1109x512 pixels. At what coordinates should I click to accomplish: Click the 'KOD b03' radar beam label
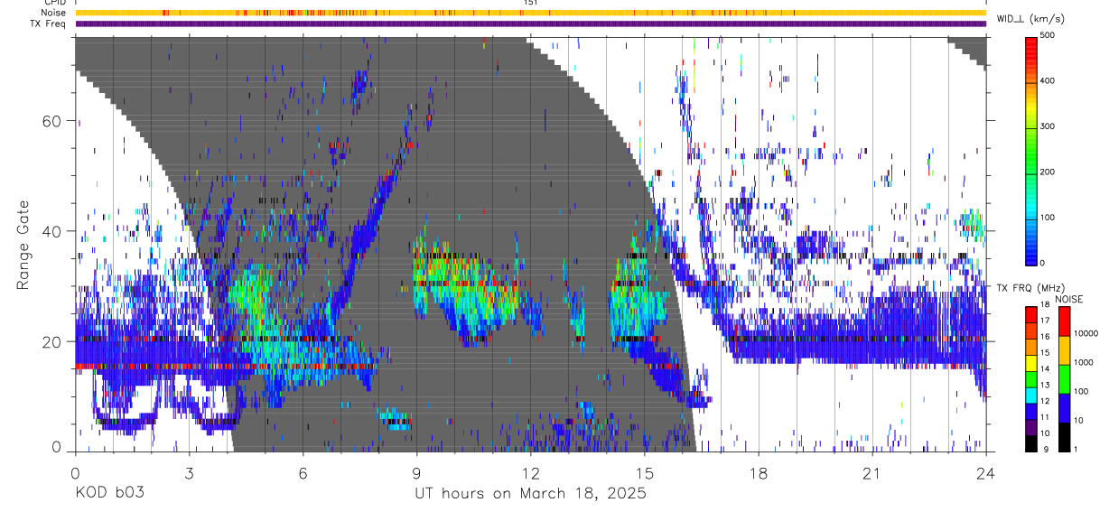[108, 493]
